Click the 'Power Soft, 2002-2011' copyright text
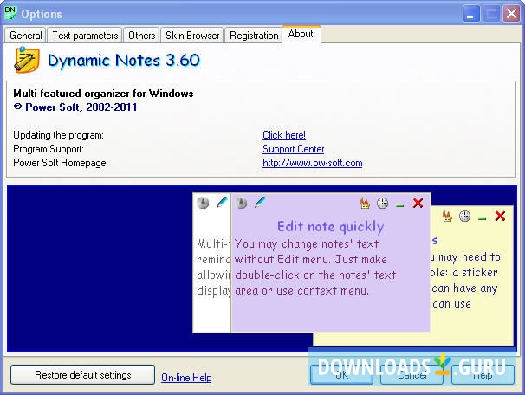The width and height of the screenshot is (525, 395). tap(81, 107)
